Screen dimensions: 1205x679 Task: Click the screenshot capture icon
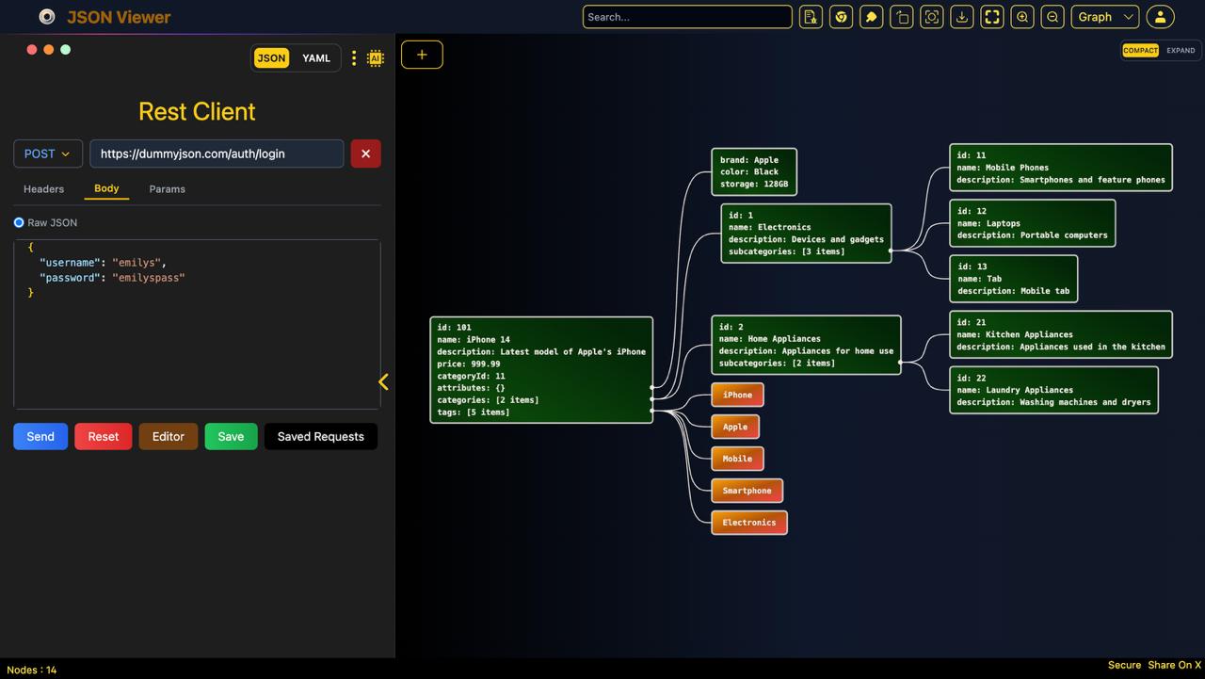[931, 17]
